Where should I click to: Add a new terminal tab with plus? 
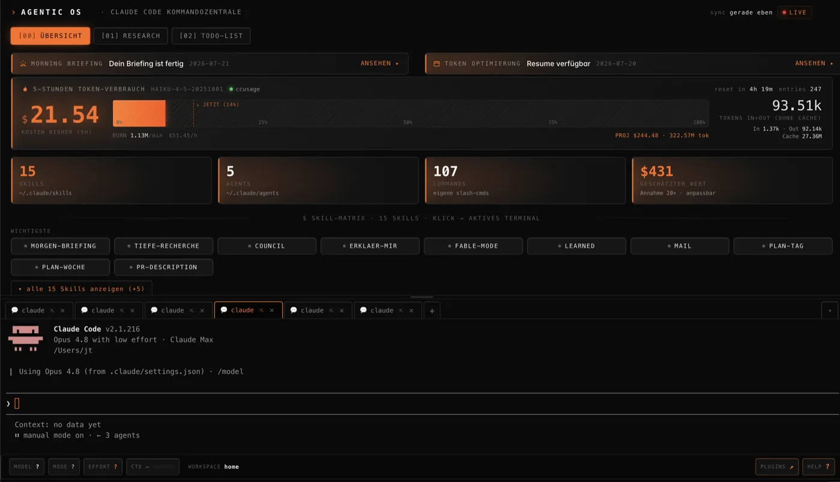click(432, 310)
